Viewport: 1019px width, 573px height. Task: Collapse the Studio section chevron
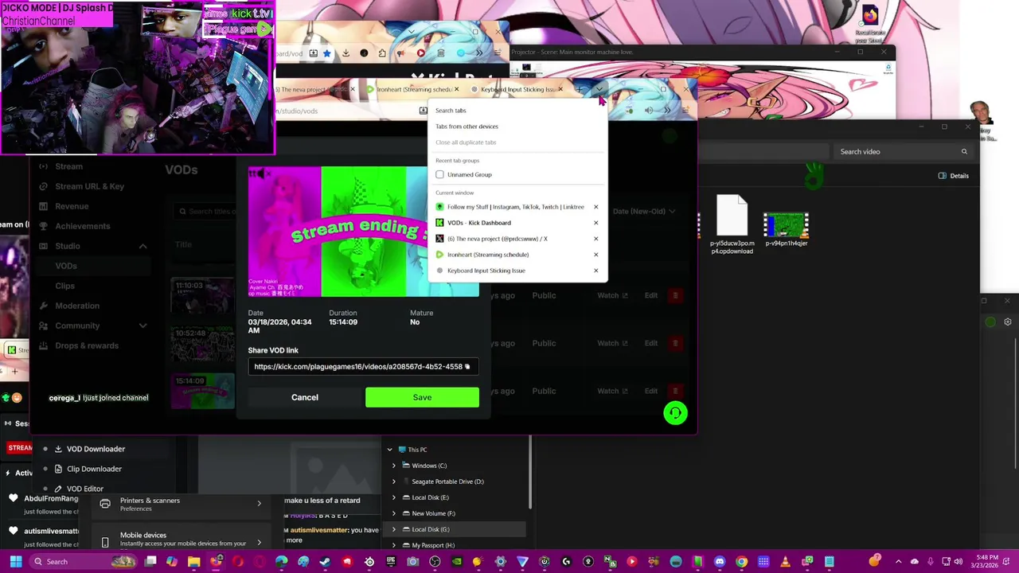[143, 246]
